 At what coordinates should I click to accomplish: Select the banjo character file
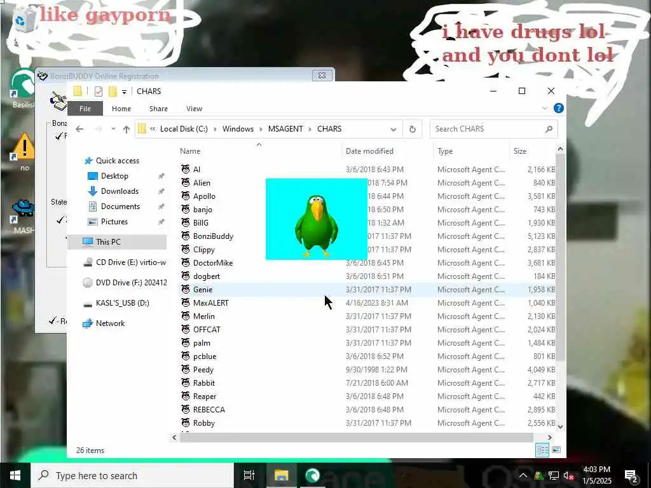pos(197,210)
